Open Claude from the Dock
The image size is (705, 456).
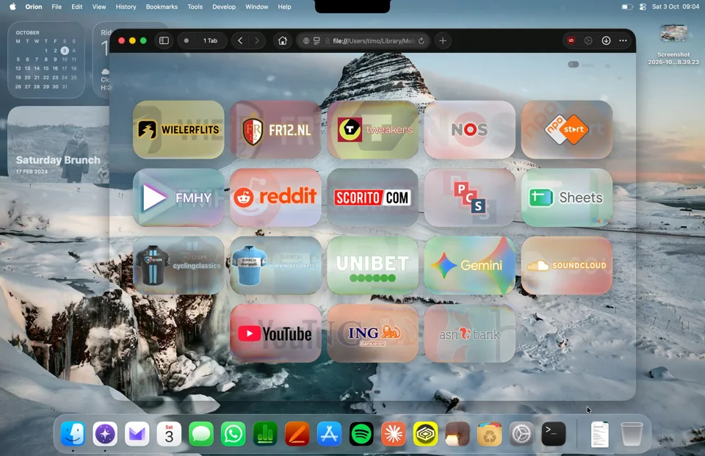coord(394,434)
